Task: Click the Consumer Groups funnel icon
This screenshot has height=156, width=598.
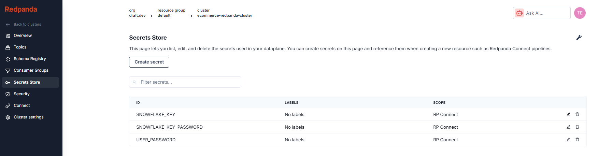Action: click(x=8, y=71)
